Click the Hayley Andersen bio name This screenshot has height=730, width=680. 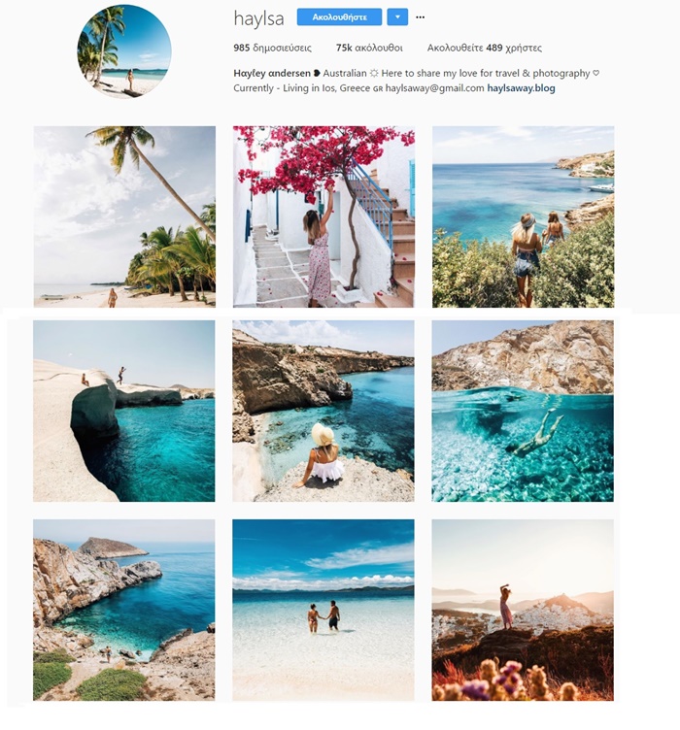tap(272, 73)
